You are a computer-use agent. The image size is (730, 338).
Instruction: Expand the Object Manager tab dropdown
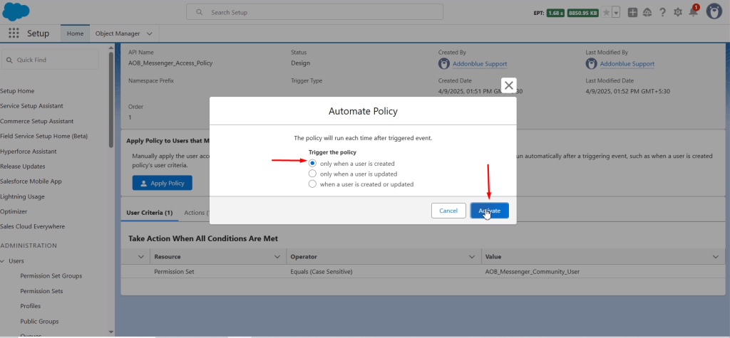pos(150,33)
